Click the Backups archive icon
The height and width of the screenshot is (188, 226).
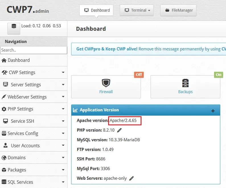[185, 83]
